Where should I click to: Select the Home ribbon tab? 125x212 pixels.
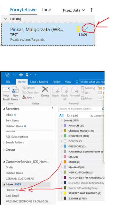(22, 82)
